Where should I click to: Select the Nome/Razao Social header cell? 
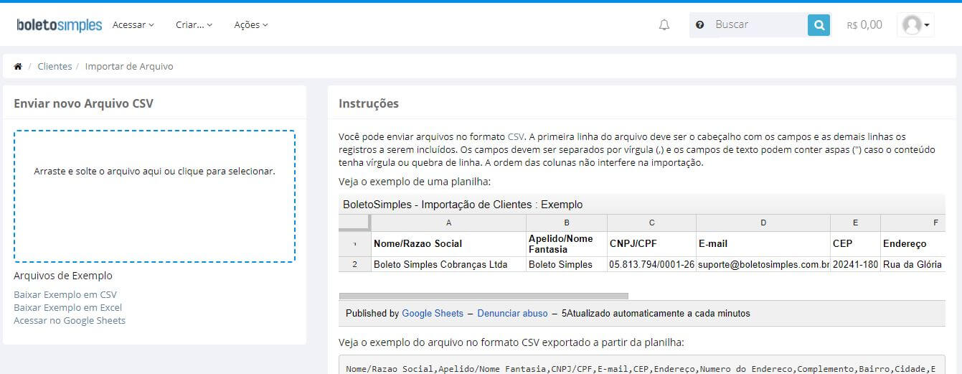click(448, 244)
